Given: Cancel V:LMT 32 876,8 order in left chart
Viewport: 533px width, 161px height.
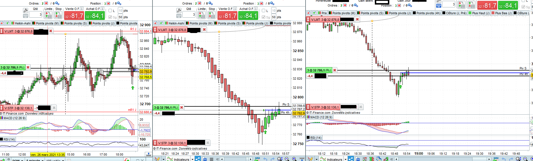Looking at the screenshot, I should [x=51, y=31].
